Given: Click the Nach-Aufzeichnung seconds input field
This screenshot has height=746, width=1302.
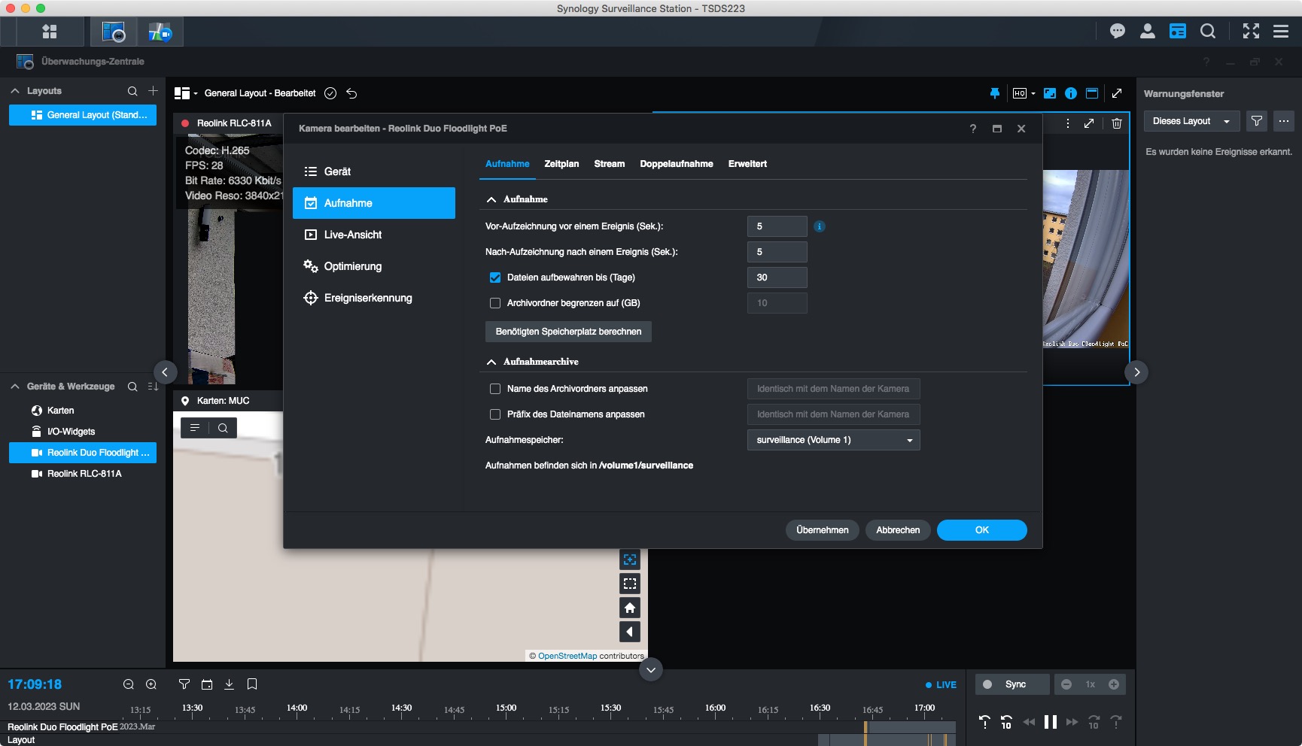Looking at the screenshot, I should pyautogui.click(x=777, y=252).
